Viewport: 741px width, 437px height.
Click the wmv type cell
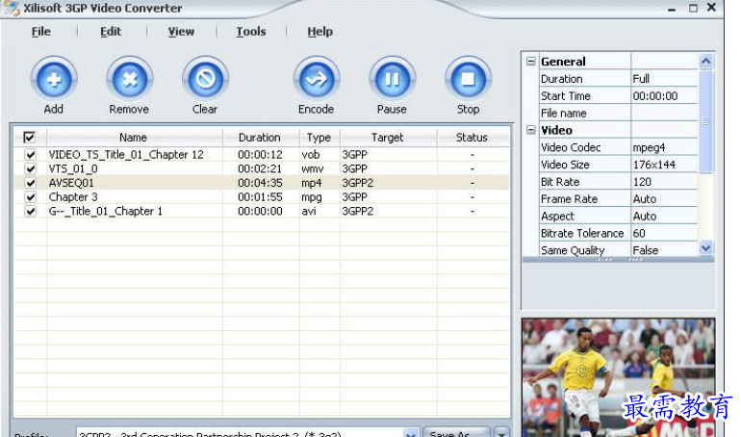(x=313, y=168)
